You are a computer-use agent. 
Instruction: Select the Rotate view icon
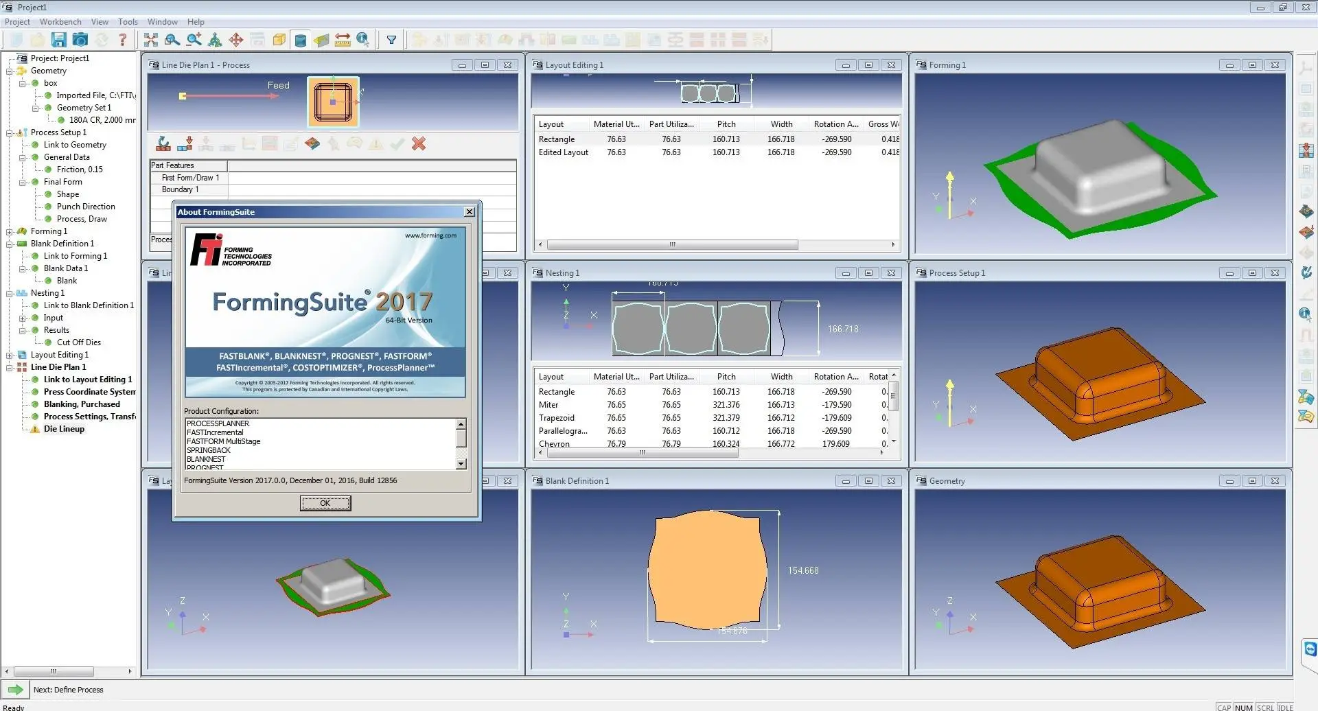point(215,40)
